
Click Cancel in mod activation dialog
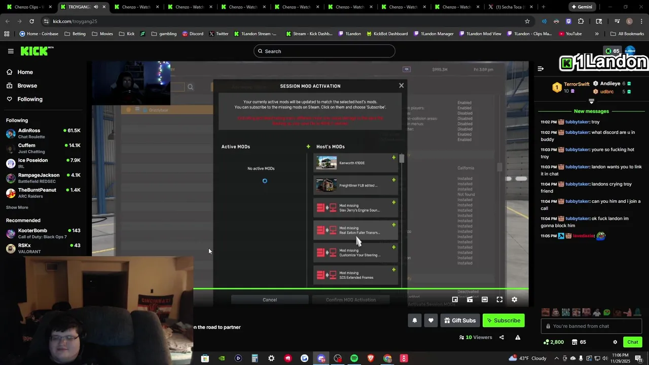pyautogui.click(x=270, y=300)
